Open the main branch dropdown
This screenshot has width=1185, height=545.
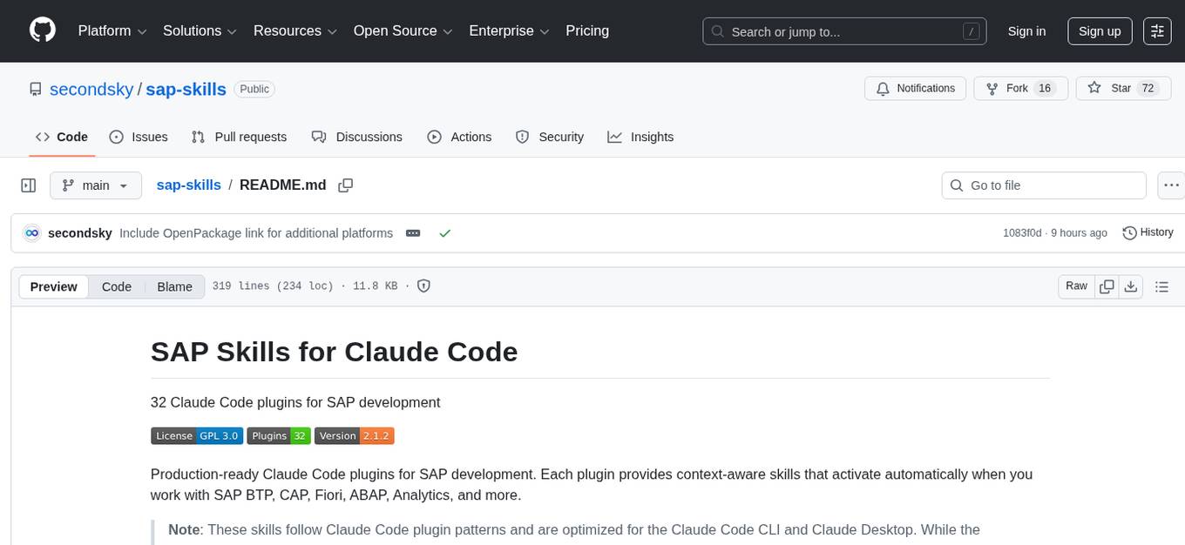(x=95, y=185)
